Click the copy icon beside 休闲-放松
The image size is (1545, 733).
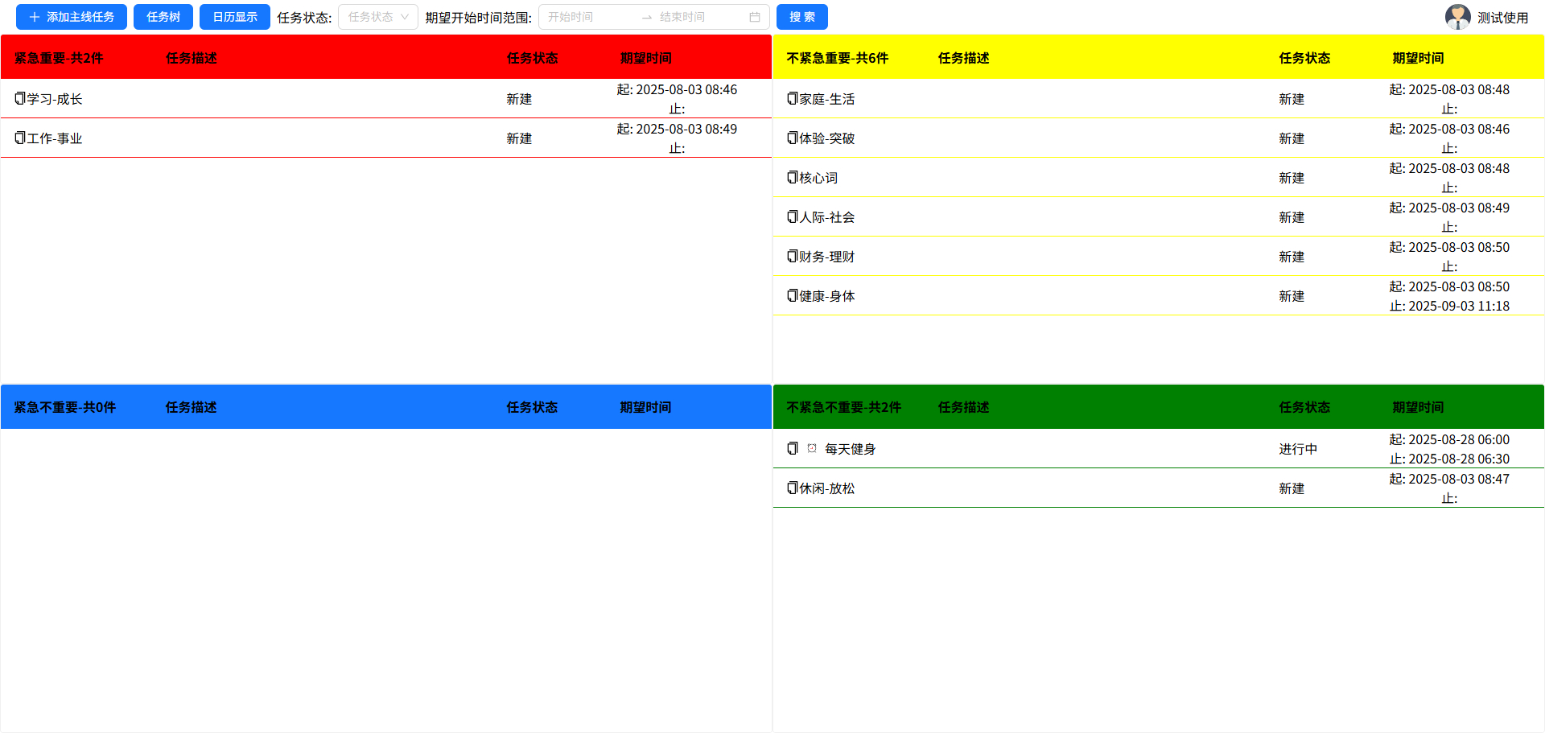pyautogui.click(x=793, y=488)
